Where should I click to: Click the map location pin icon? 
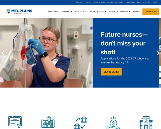coord(48,122)
